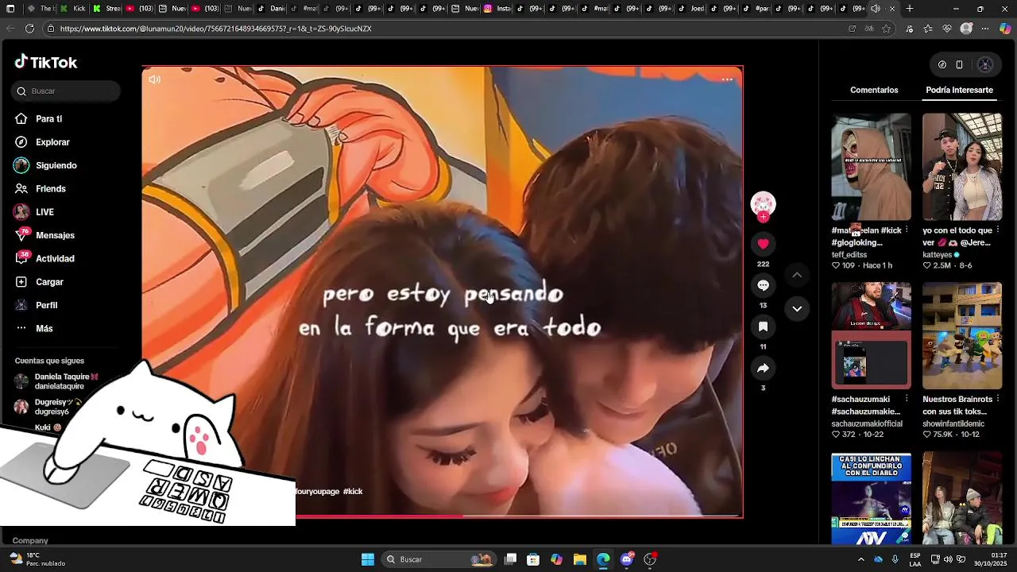Open the katteyes video thumbnail
Viewport: 1017px width, 572px height.
point(962,167)
